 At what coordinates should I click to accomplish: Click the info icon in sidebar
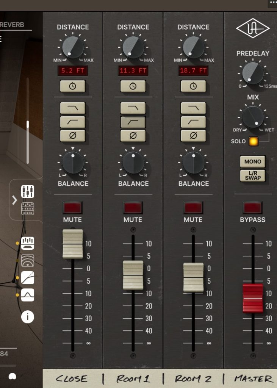28,316
